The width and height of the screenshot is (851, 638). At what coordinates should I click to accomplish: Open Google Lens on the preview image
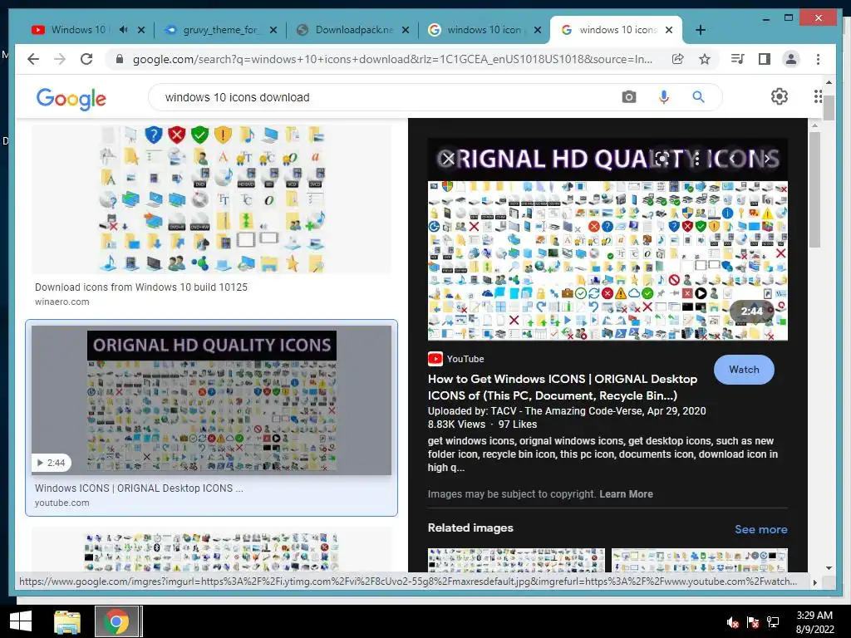(x=662, y=159)
